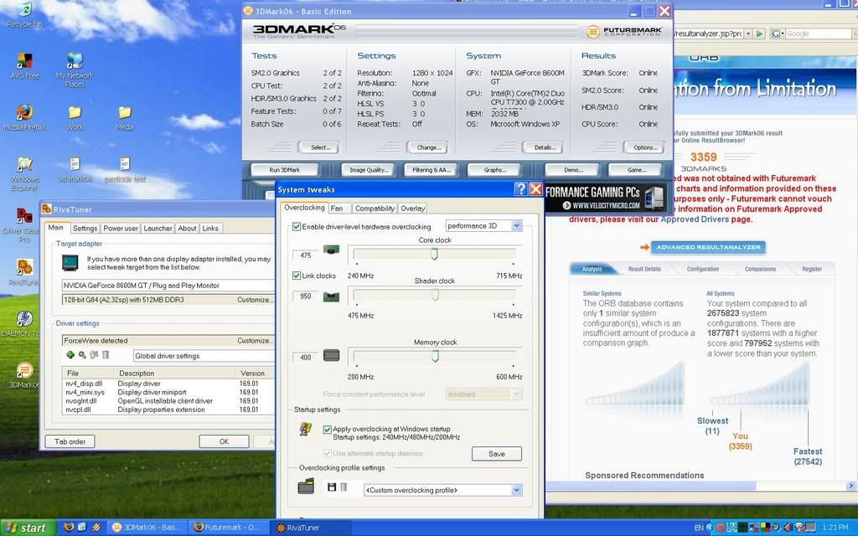Click the Windows Start button
Viewport: 858px width, 536px height.
(28, 528)
